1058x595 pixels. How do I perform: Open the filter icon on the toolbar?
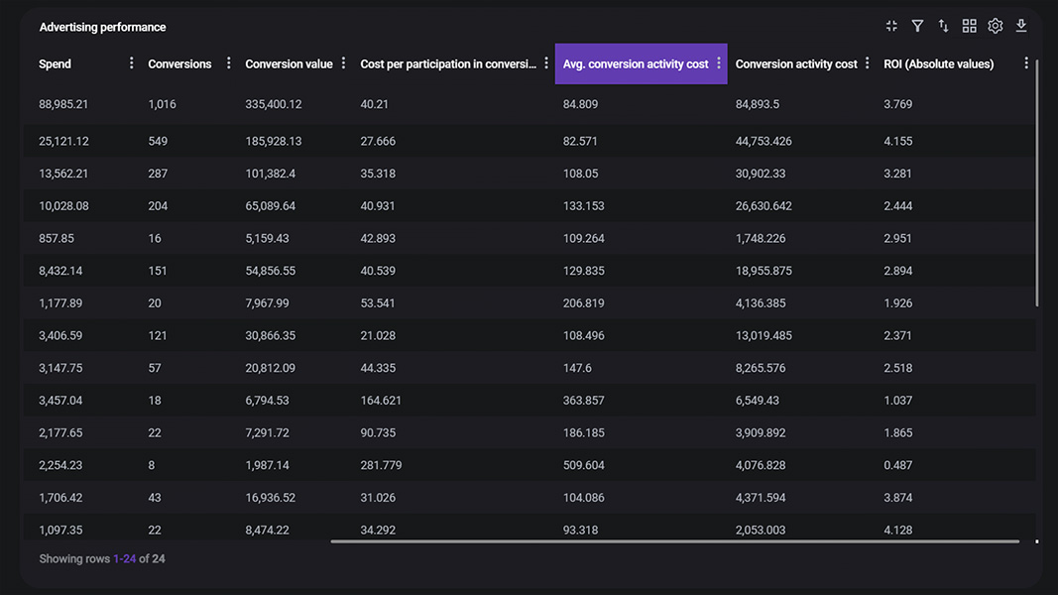pos(917,25)
